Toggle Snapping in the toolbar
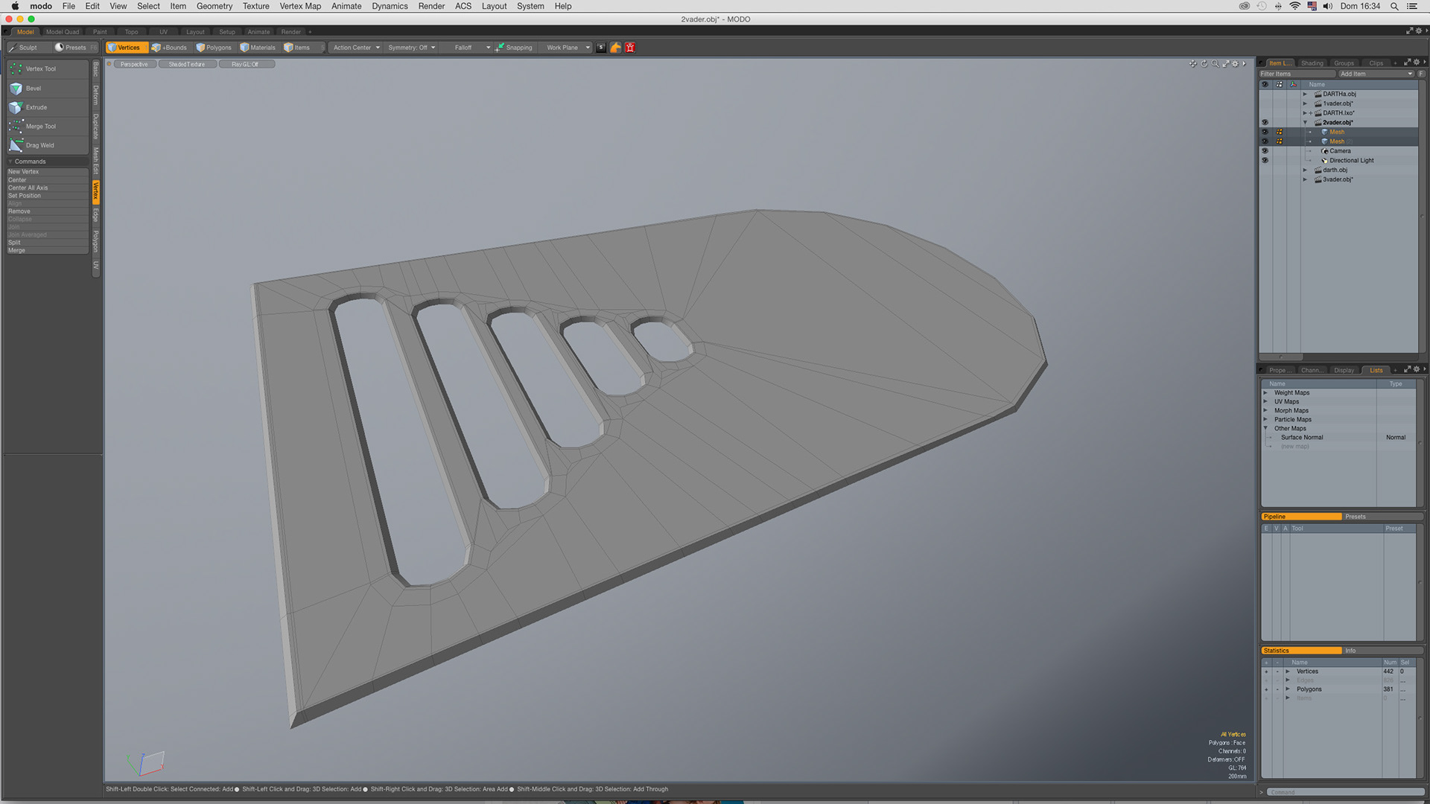 515,48
